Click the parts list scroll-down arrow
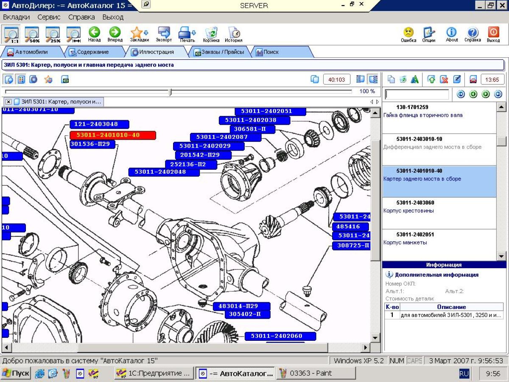This screenshot has height=382, width=509. [x=501, y=256]
